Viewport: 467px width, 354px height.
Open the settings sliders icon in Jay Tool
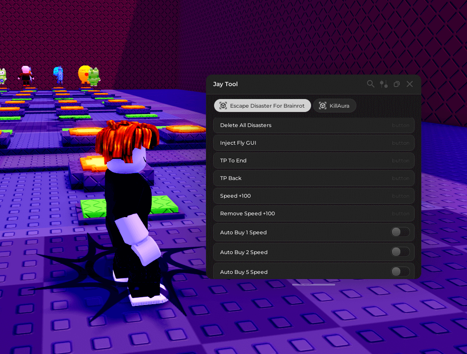(383, 84)
